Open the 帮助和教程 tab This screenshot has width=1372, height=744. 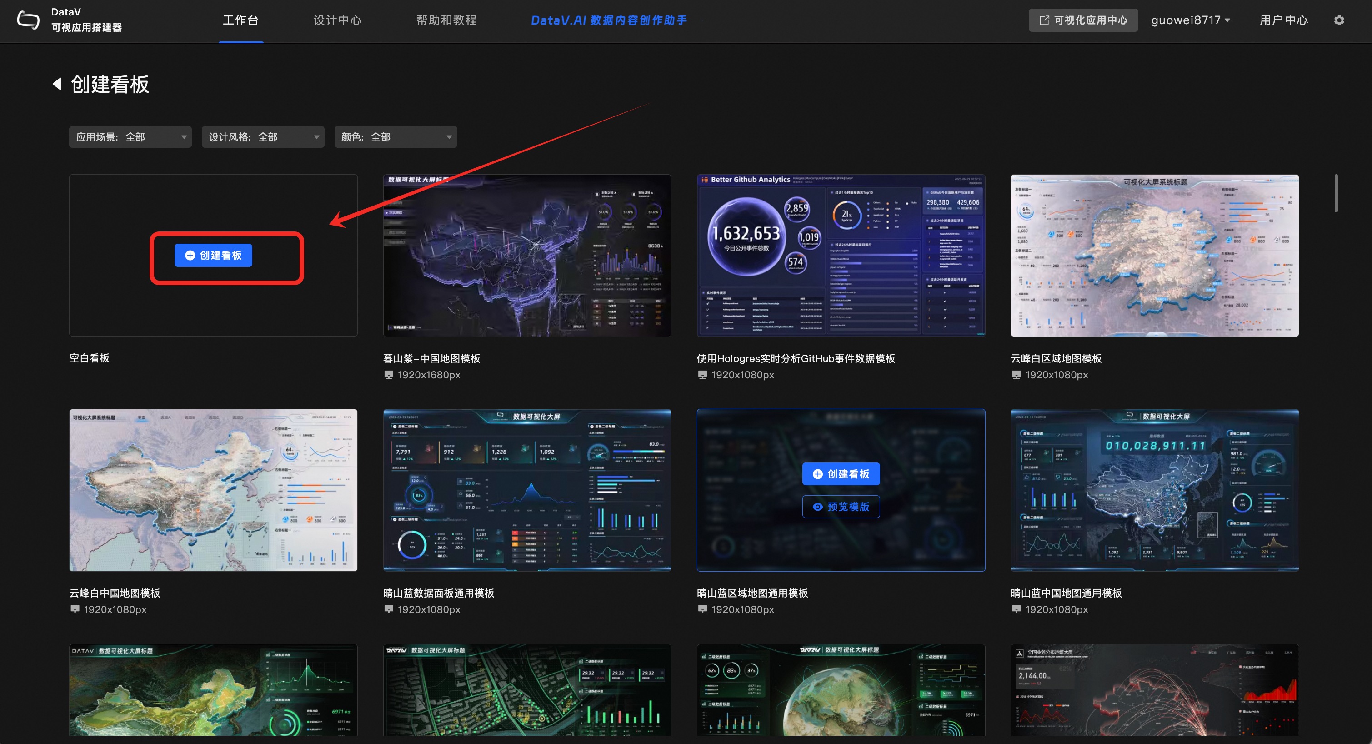click(446, 20)
